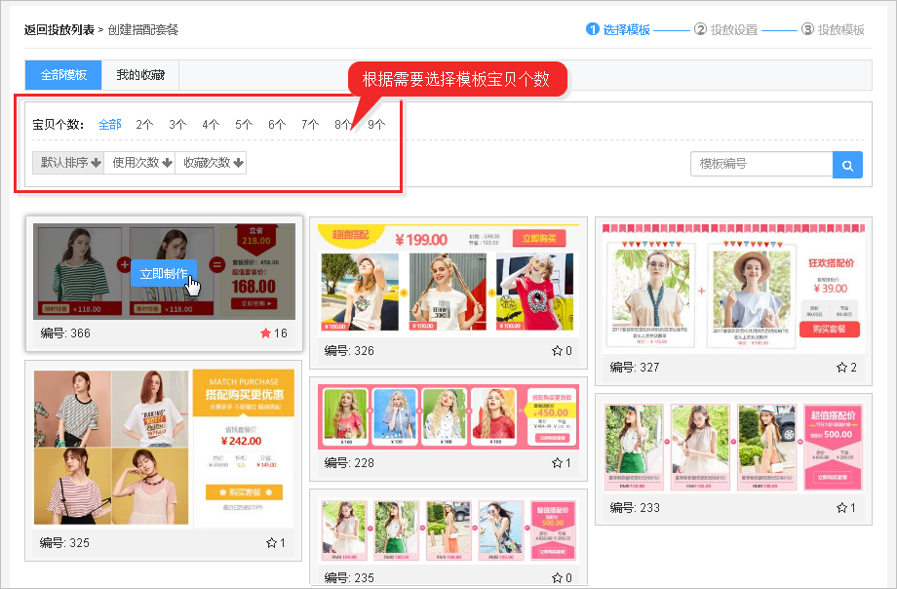
Task: Filter templates with 3个 items
Action: tap(177, 124)
